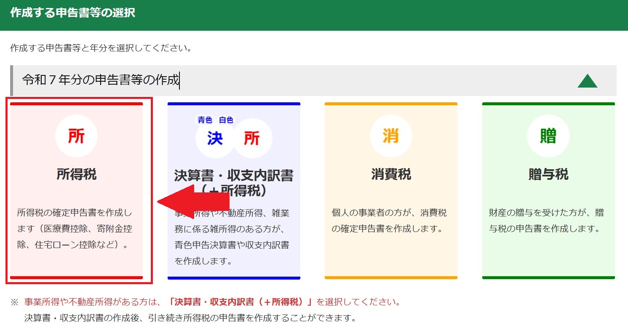The image size is (628, 336).
Task: Select the 所得税 card
Action: pyautogui.click(x=76, y=189)
